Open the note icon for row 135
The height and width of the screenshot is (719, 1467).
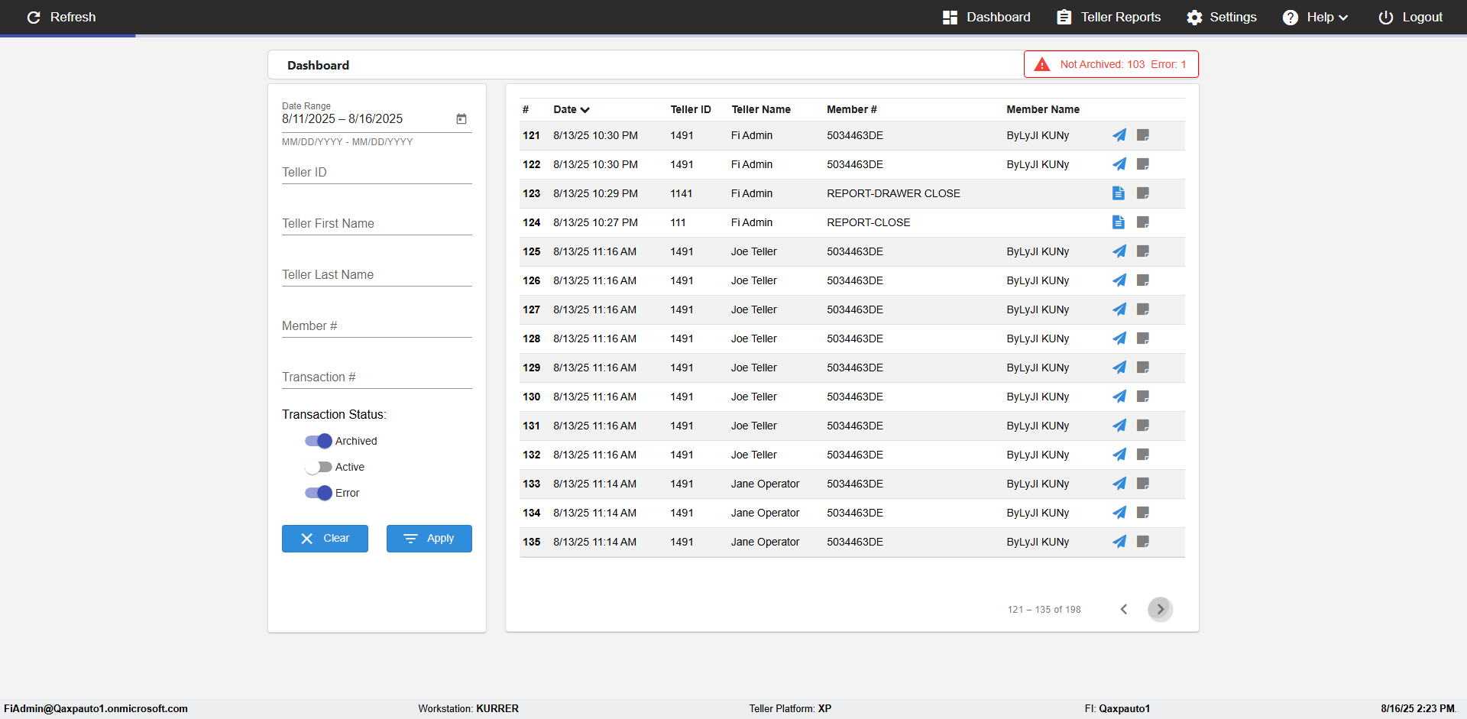coord(1143,542)
